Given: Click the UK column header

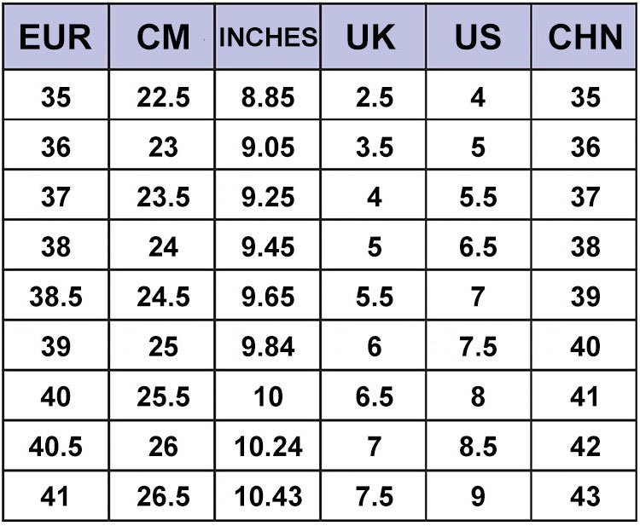Looking at the screenshot, I should 372,38.
